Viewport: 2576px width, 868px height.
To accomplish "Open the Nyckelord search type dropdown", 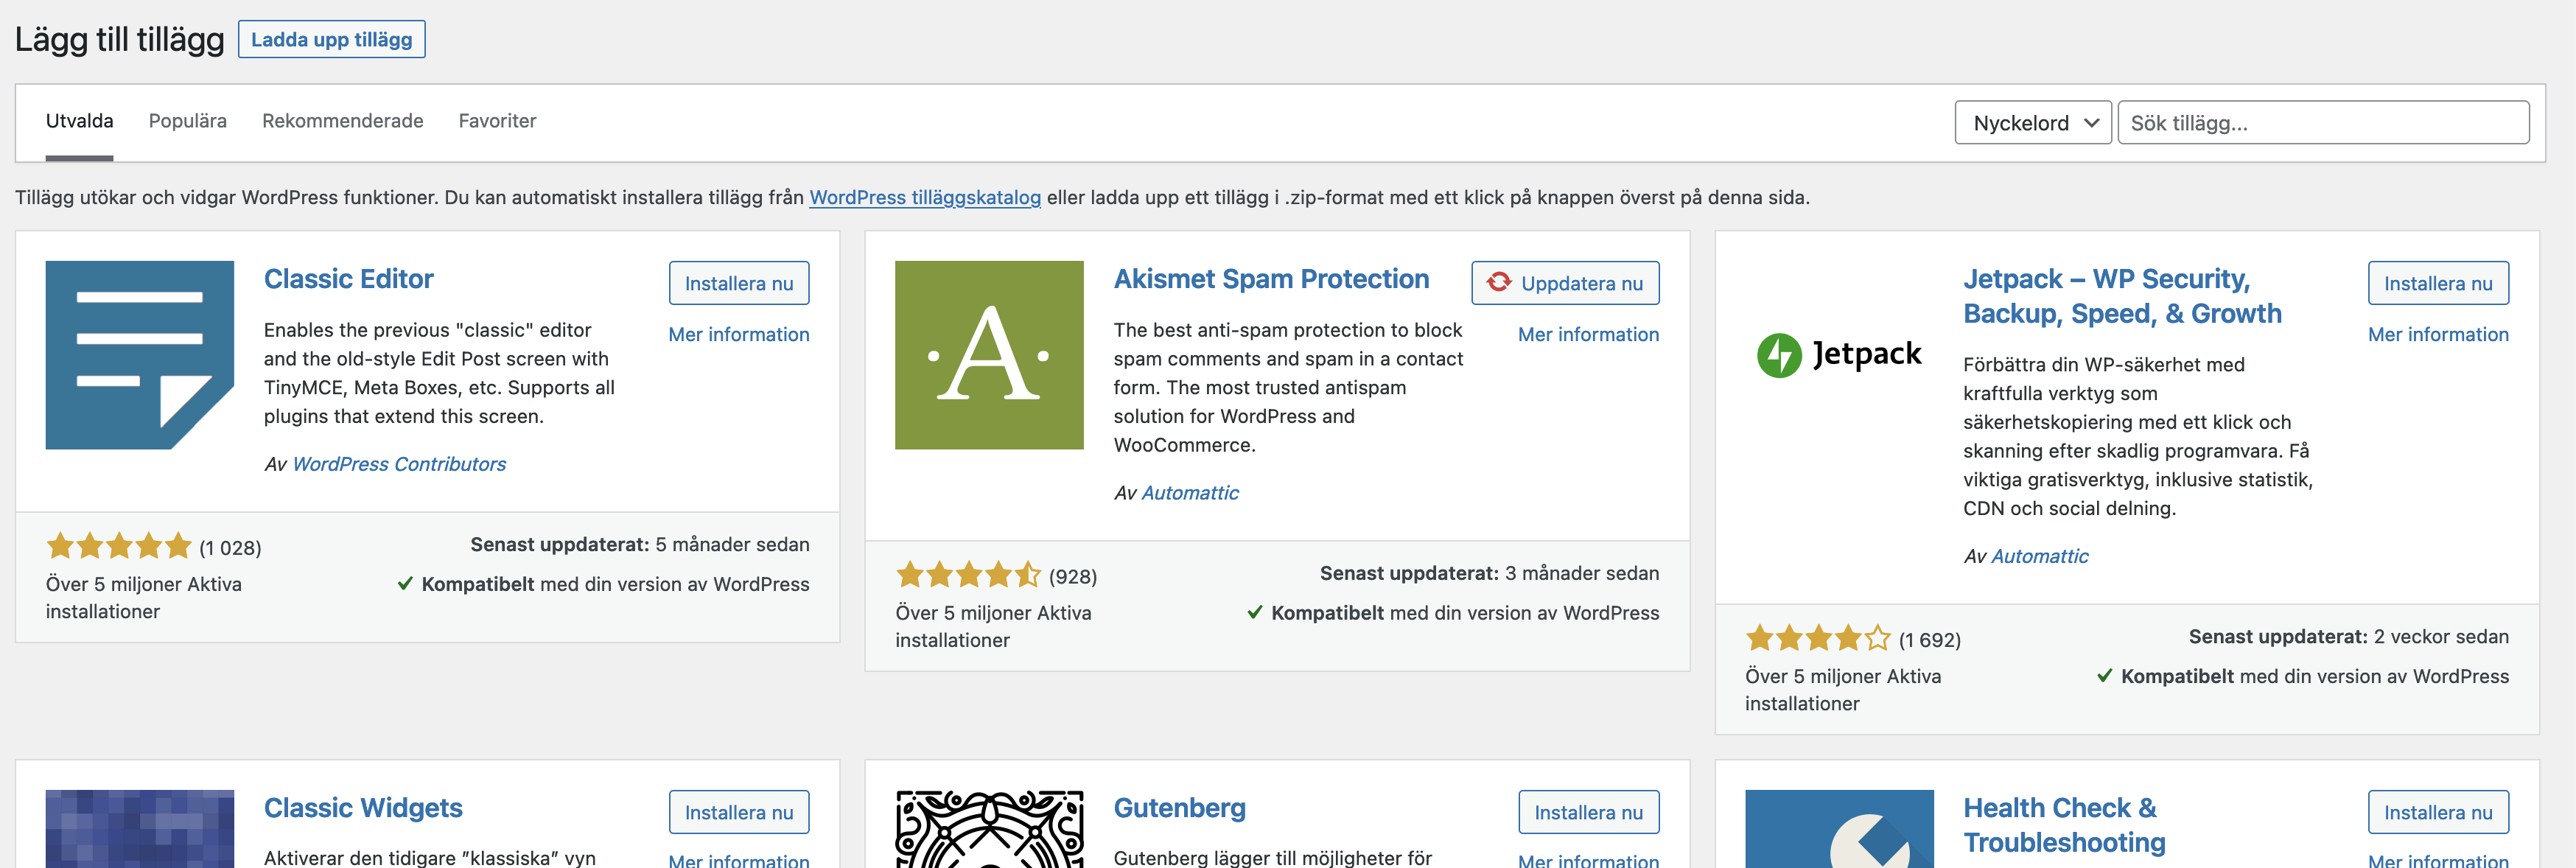I will click(x=2032, y=123).
